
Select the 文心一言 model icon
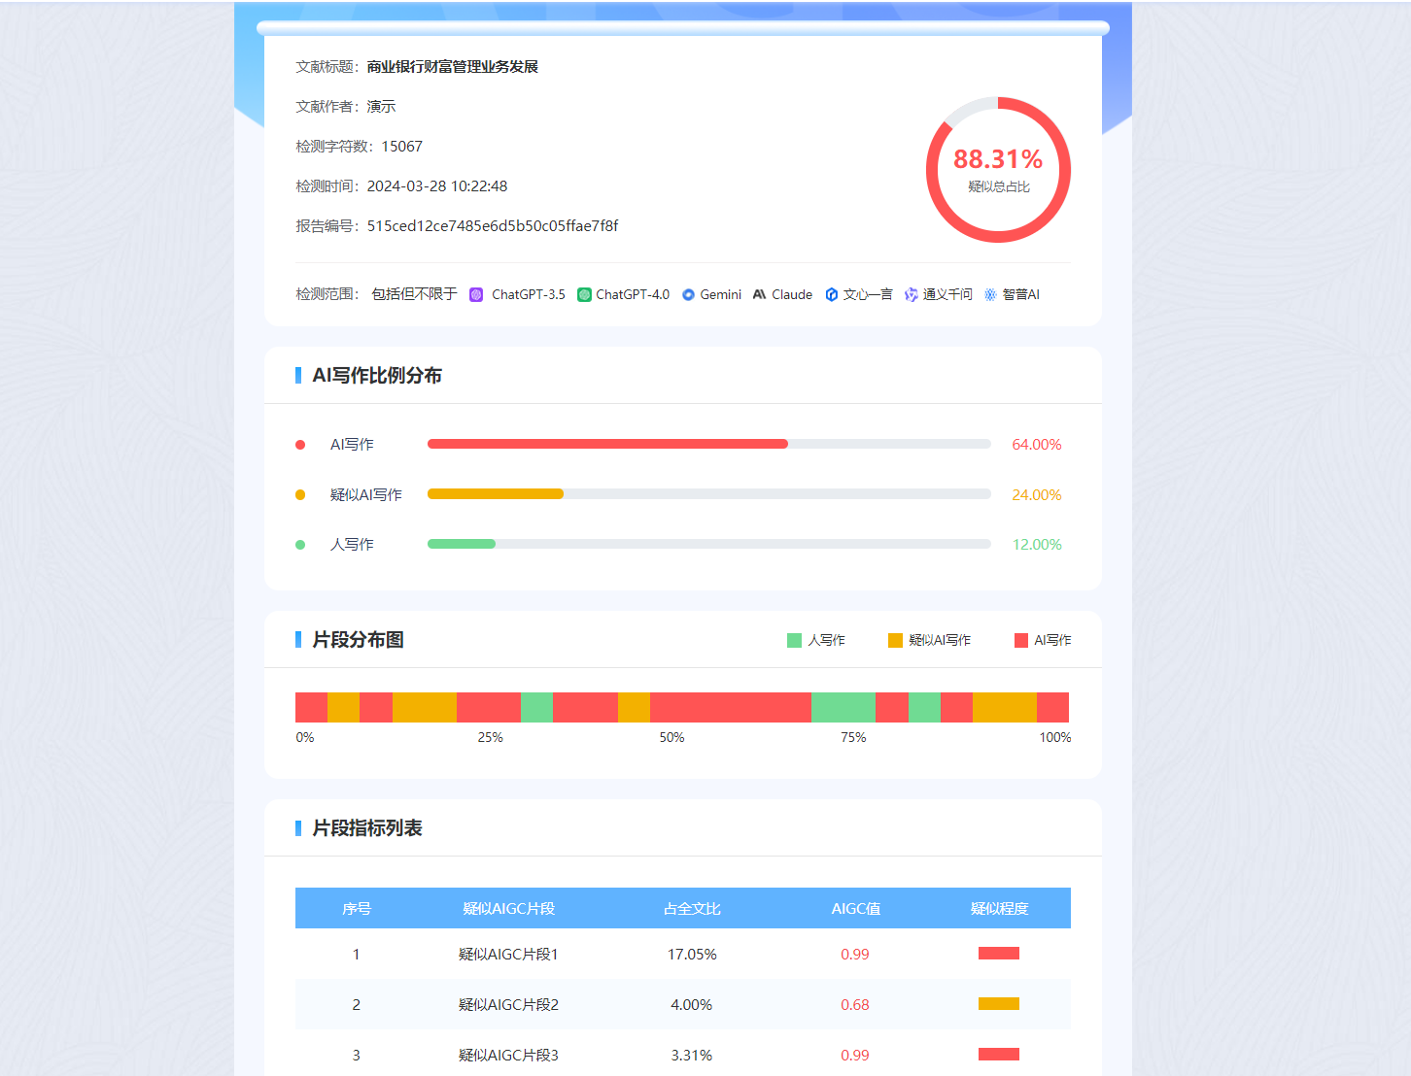pos(833,294)
